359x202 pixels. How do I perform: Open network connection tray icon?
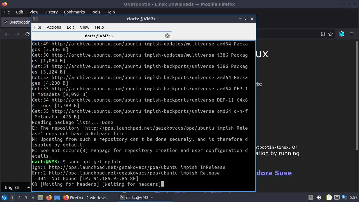[x=337, y=198]
